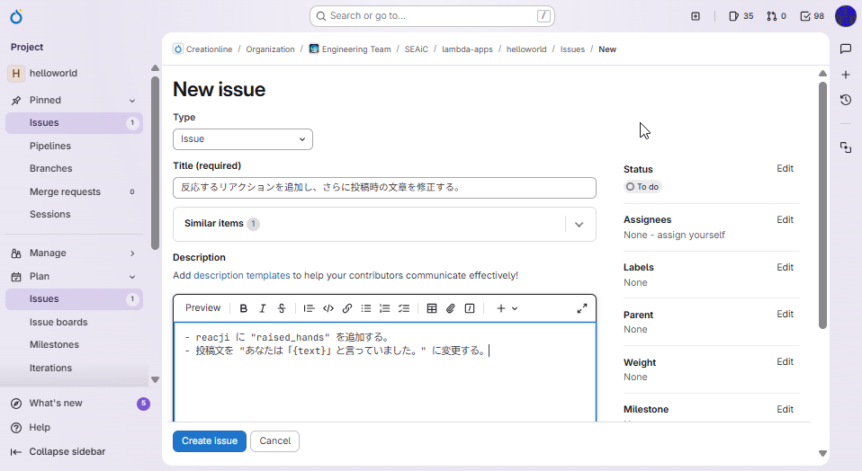Open merge requests counter in top bar
The width and height of the screenshot is (862, 471).
pos(776,16)
